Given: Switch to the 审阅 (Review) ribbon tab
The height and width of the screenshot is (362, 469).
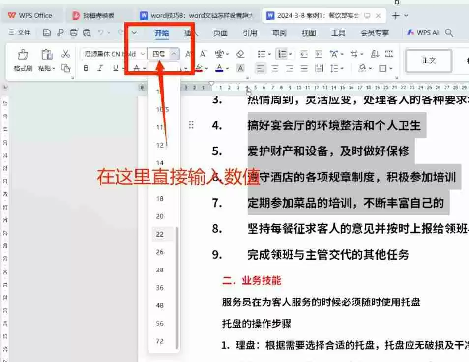Looking at the screenshot, I should pos(279,33).
